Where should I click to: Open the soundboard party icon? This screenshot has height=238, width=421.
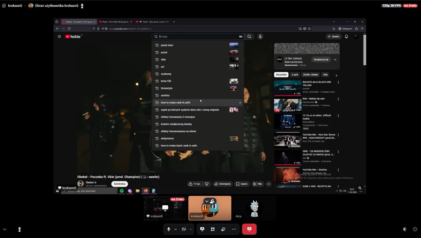pyautogui.click(x=223, y=229)
